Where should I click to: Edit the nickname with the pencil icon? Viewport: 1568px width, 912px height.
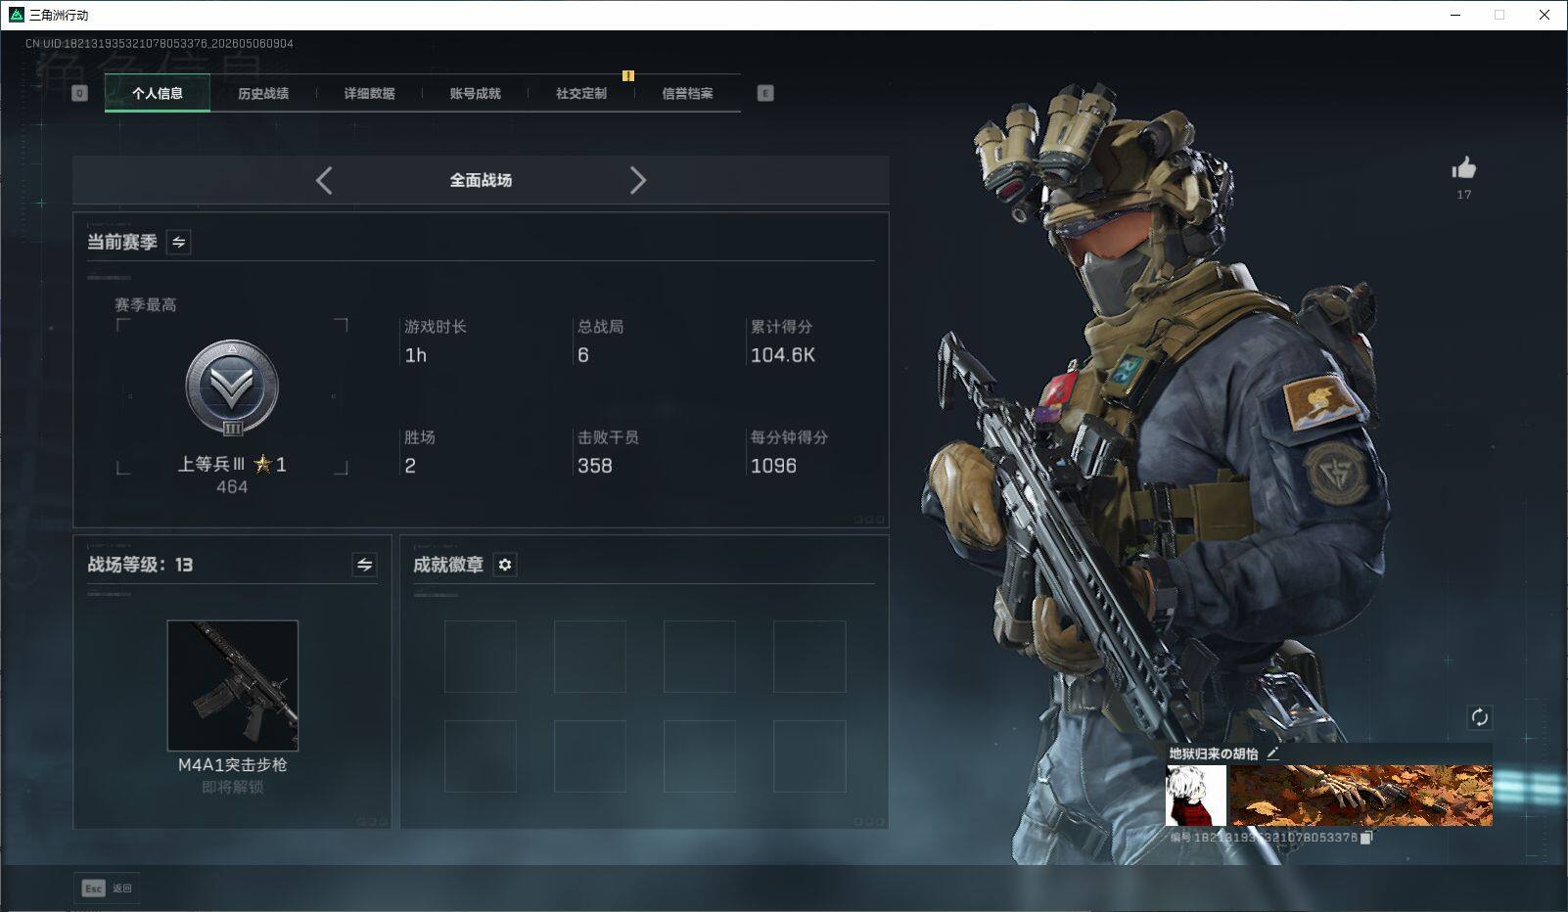1272,753
